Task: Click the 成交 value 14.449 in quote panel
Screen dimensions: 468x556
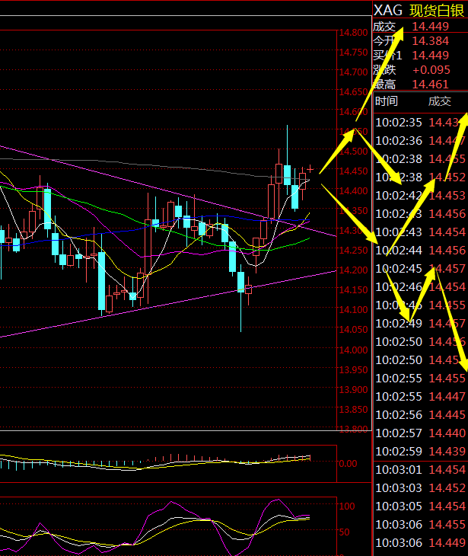Action: click(x=431, y=26)
